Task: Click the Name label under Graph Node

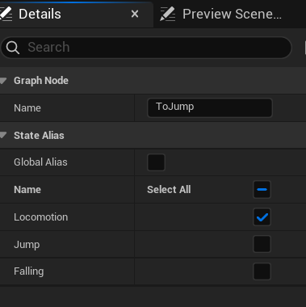Action: 27,108
